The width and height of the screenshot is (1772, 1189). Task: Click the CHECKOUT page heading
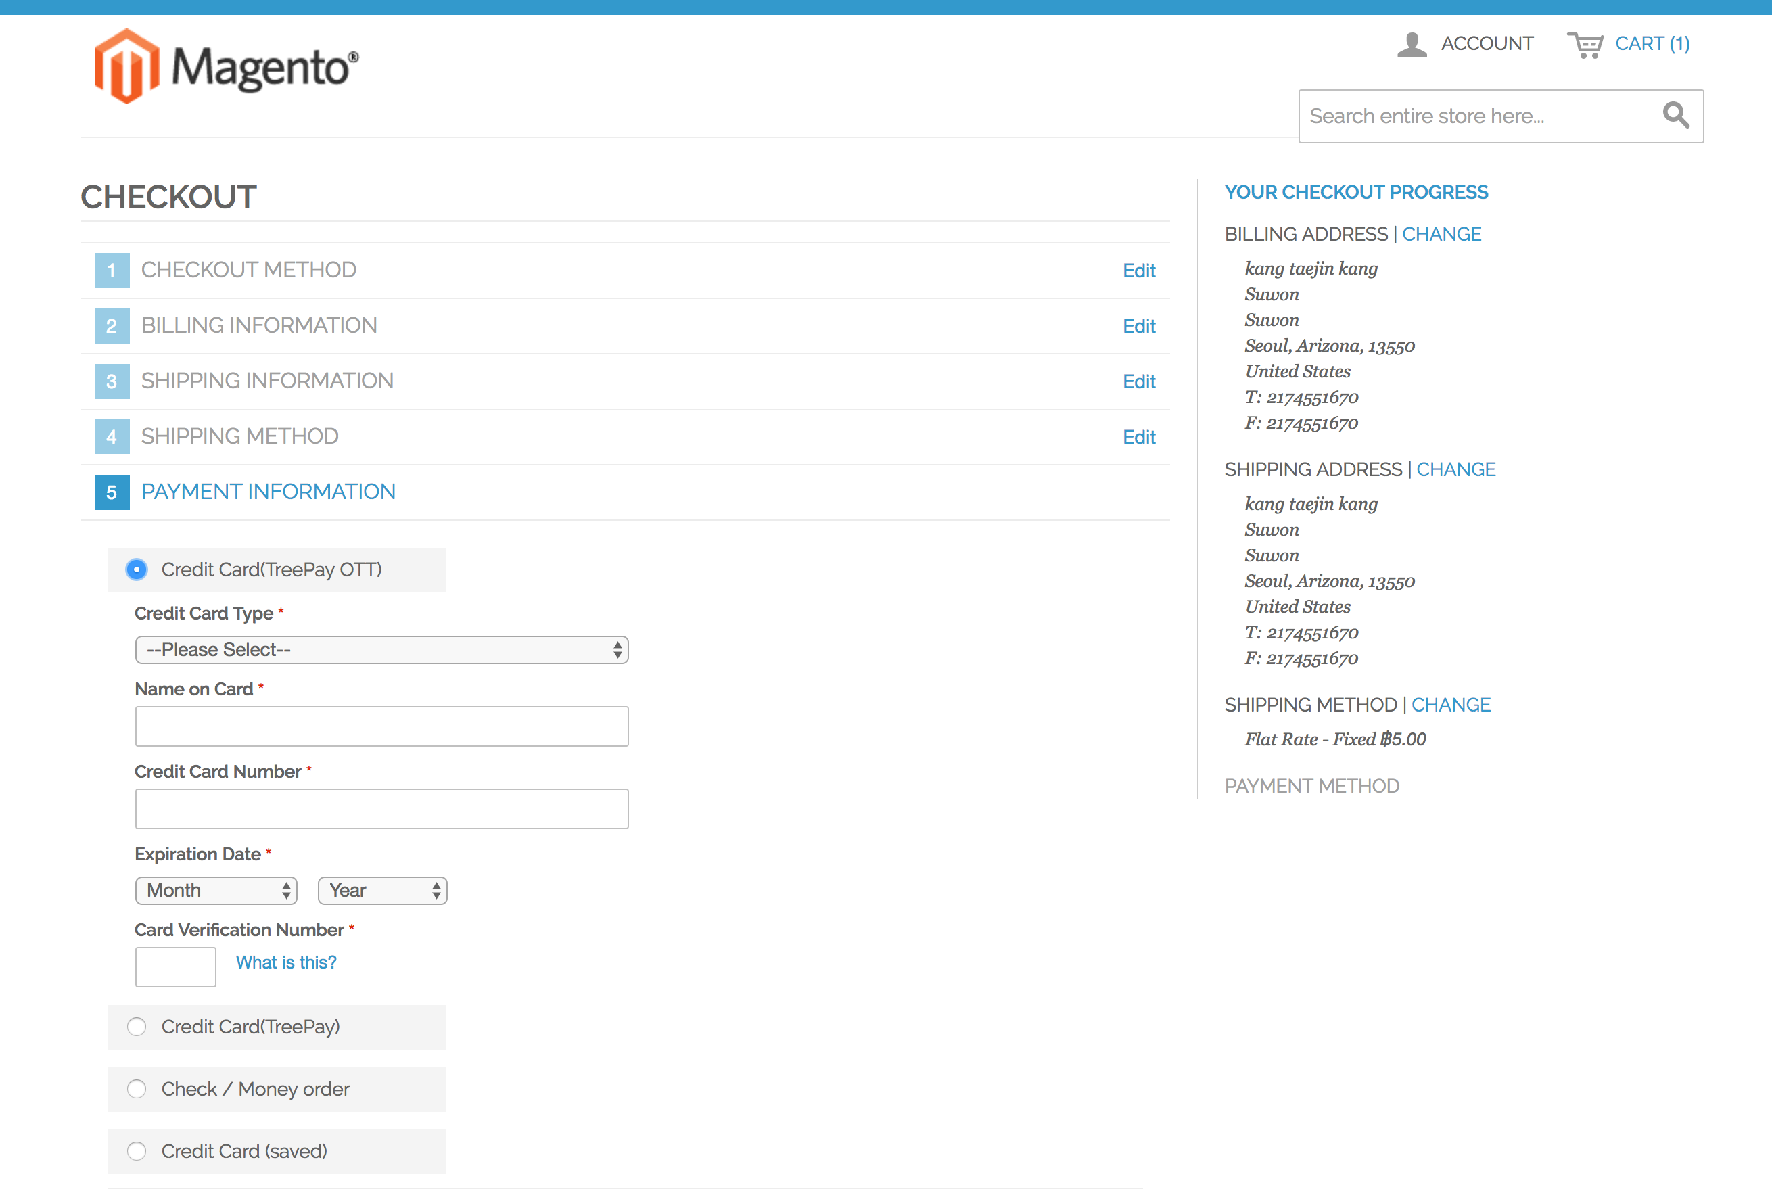click(168, 197)
